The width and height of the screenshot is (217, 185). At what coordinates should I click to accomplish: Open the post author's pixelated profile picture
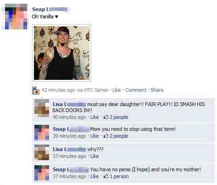(x=16, y=17)
